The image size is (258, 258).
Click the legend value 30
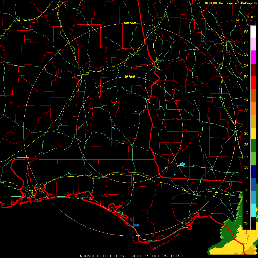click(x=246, y=133)
